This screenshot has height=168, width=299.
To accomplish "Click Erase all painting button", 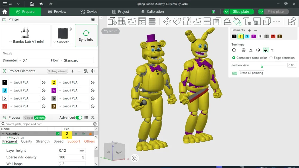I will point(251,73).
